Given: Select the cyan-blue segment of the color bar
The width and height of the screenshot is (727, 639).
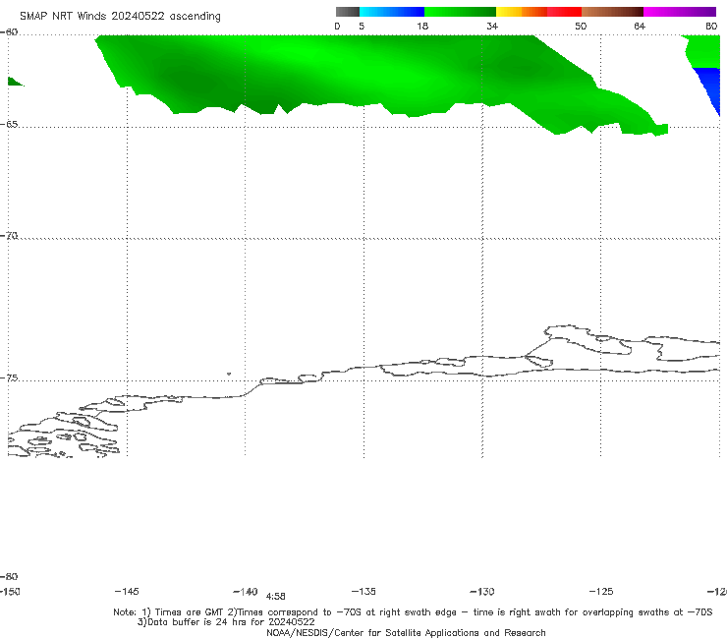Looking at the screenshot, I should click(392, 12).
